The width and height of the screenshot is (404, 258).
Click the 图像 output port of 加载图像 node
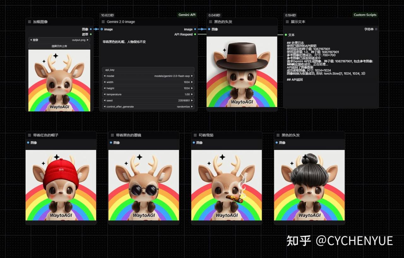[91, 29]
